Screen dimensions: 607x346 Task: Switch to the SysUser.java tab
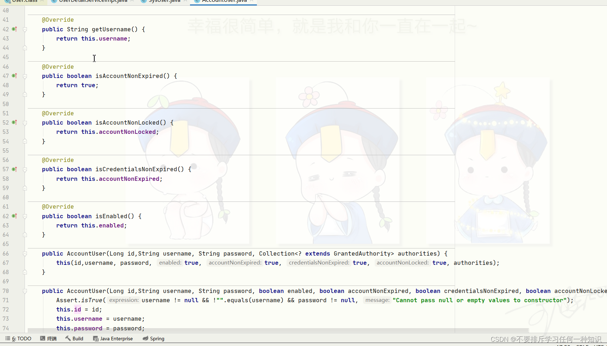[x=164, y=1]
